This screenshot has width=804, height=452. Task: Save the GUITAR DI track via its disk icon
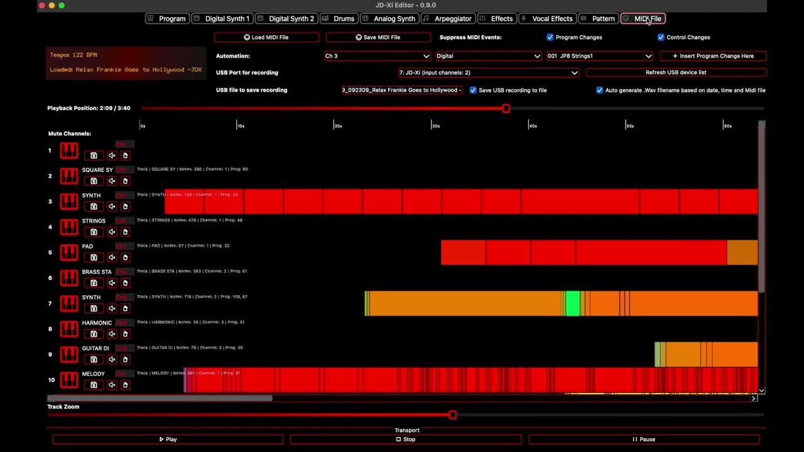pos(94,359)
